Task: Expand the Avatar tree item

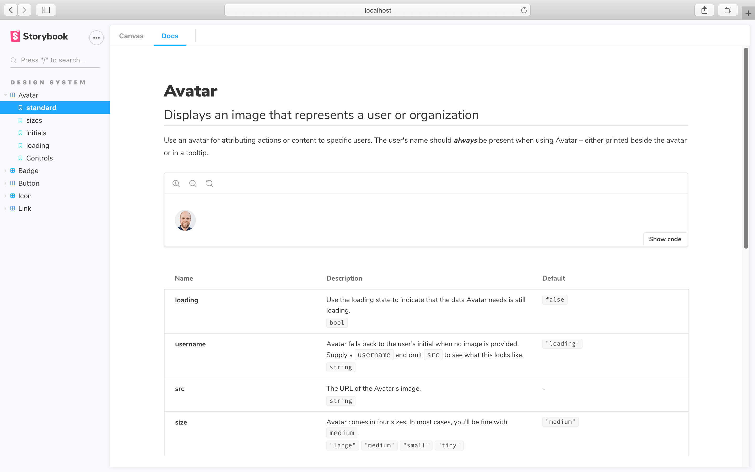Action: click(x=5, y=95)
